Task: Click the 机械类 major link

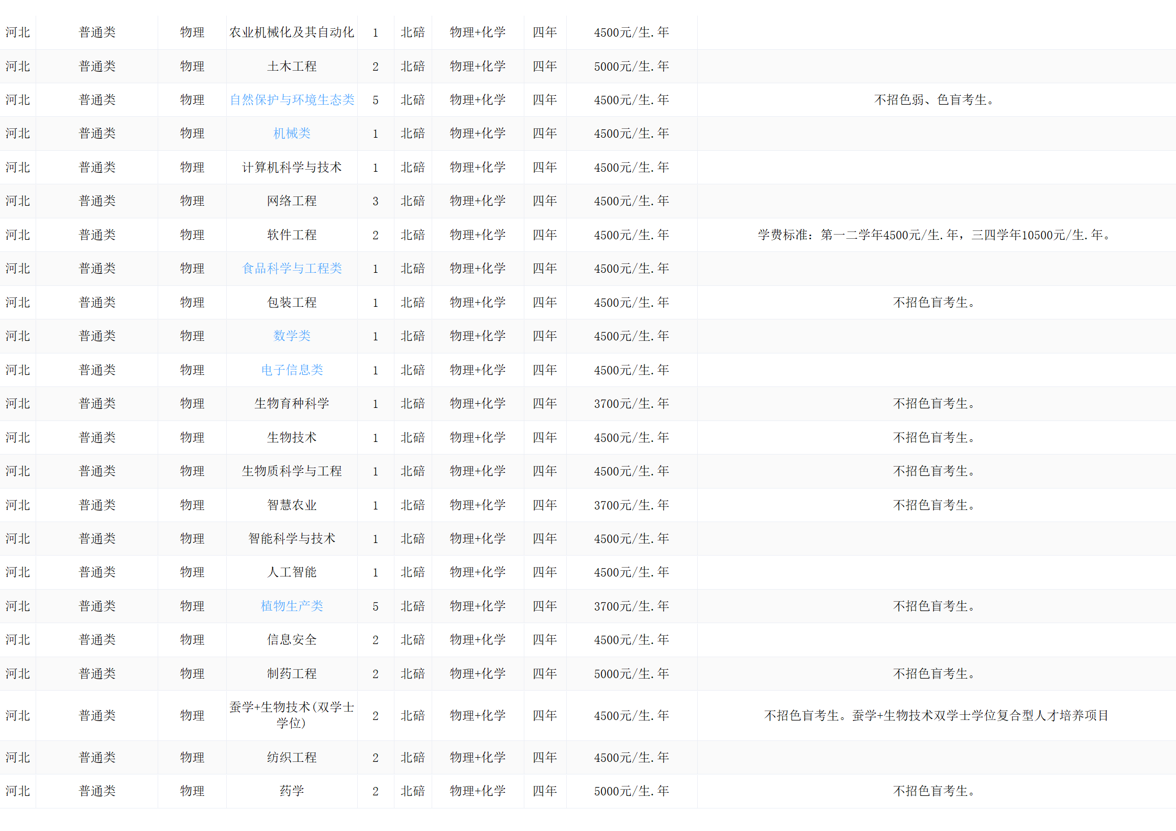Action: pos(292,134)
